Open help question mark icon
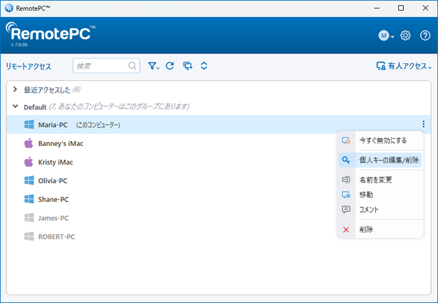The height and width of the screenshot is (303, 438). pos(425,35)
